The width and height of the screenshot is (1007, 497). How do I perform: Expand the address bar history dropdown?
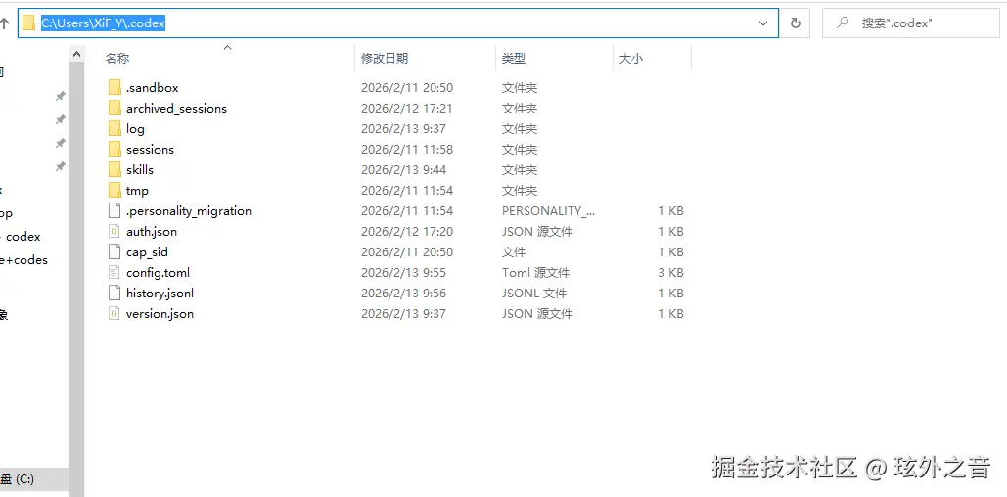[763, 23]
